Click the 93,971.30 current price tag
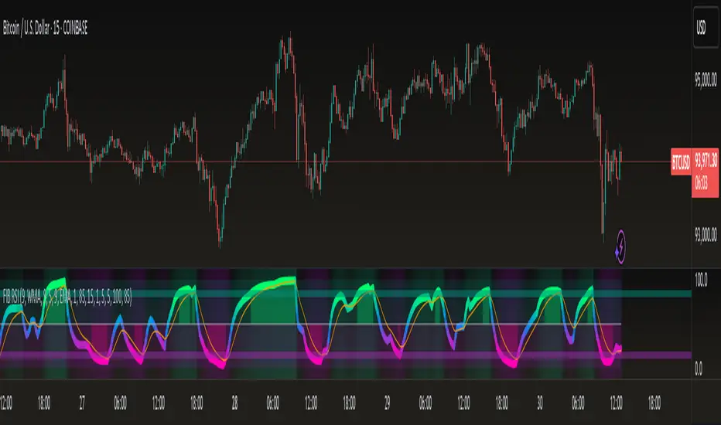Image resolution: width=721 pixels, height=425 pixels. coord(706,161)
